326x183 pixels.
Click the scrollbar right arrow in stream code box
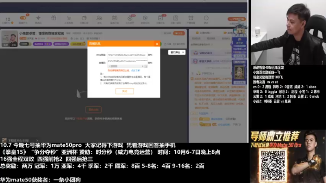(143, 66)
